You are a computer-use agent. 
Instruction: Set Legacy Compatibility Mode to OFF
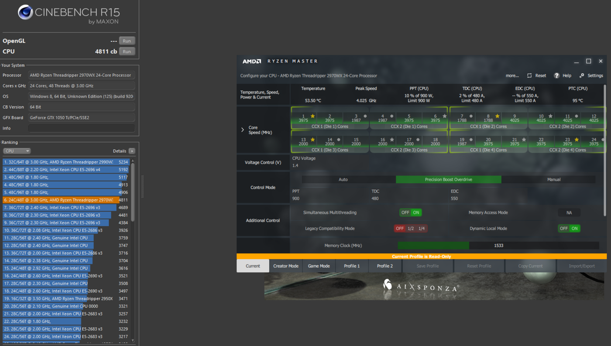pos(399,228)
